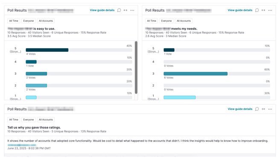Open more options menu for first poll
The image size is (278, 159).
132,10
